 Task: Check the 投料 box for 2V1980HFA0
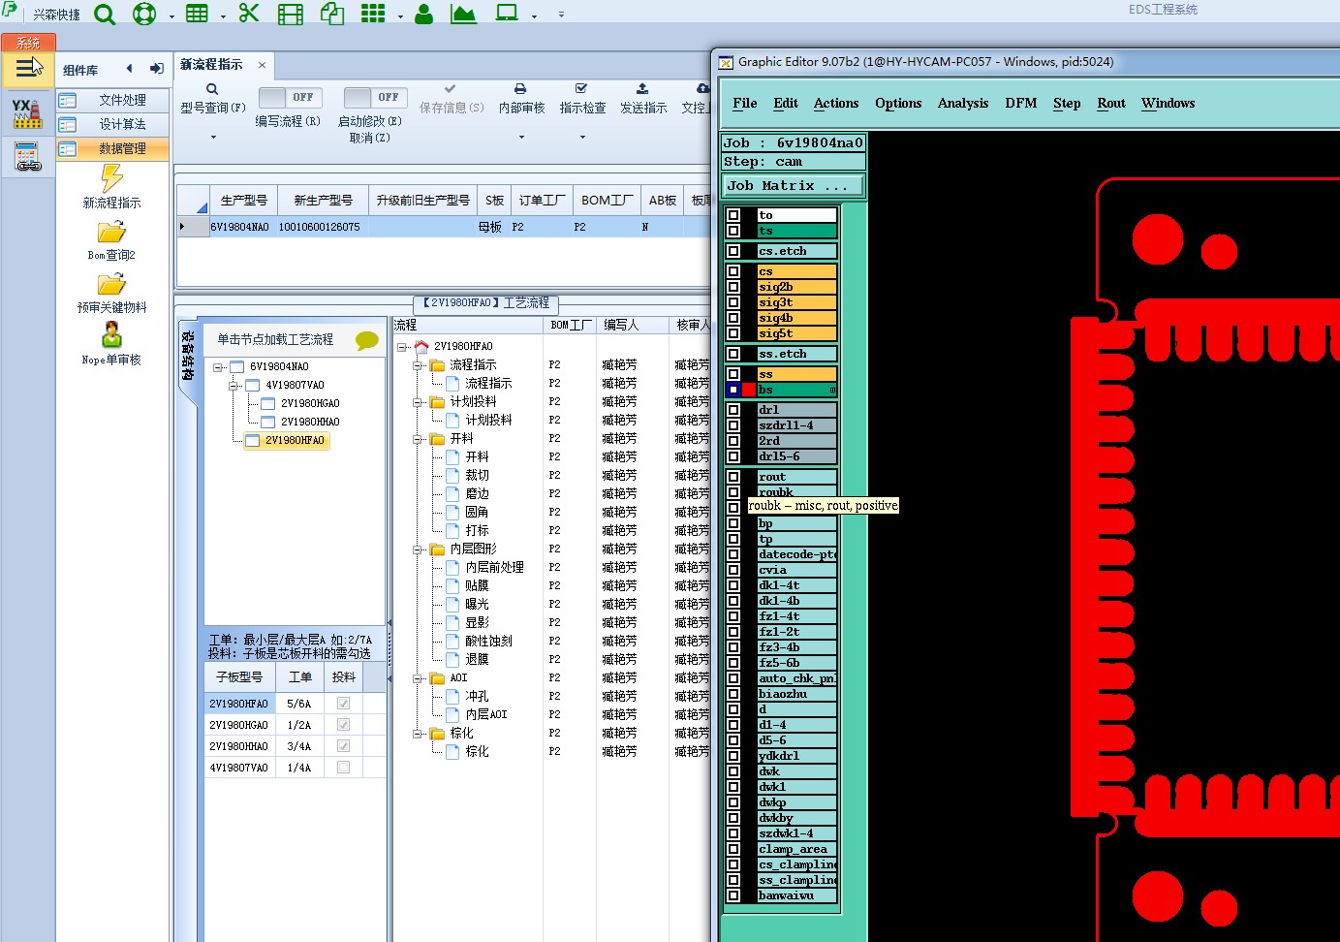[x=343, y=704]
